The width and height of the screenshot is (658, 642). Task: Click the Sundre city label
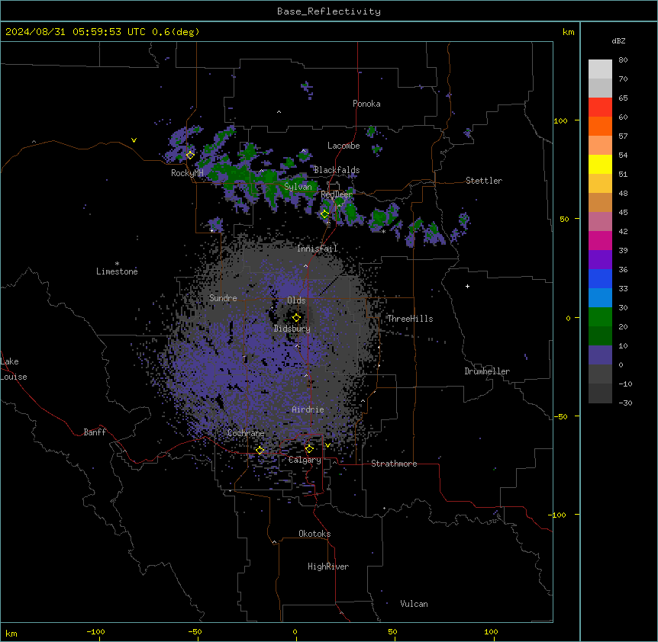(223, 298)
